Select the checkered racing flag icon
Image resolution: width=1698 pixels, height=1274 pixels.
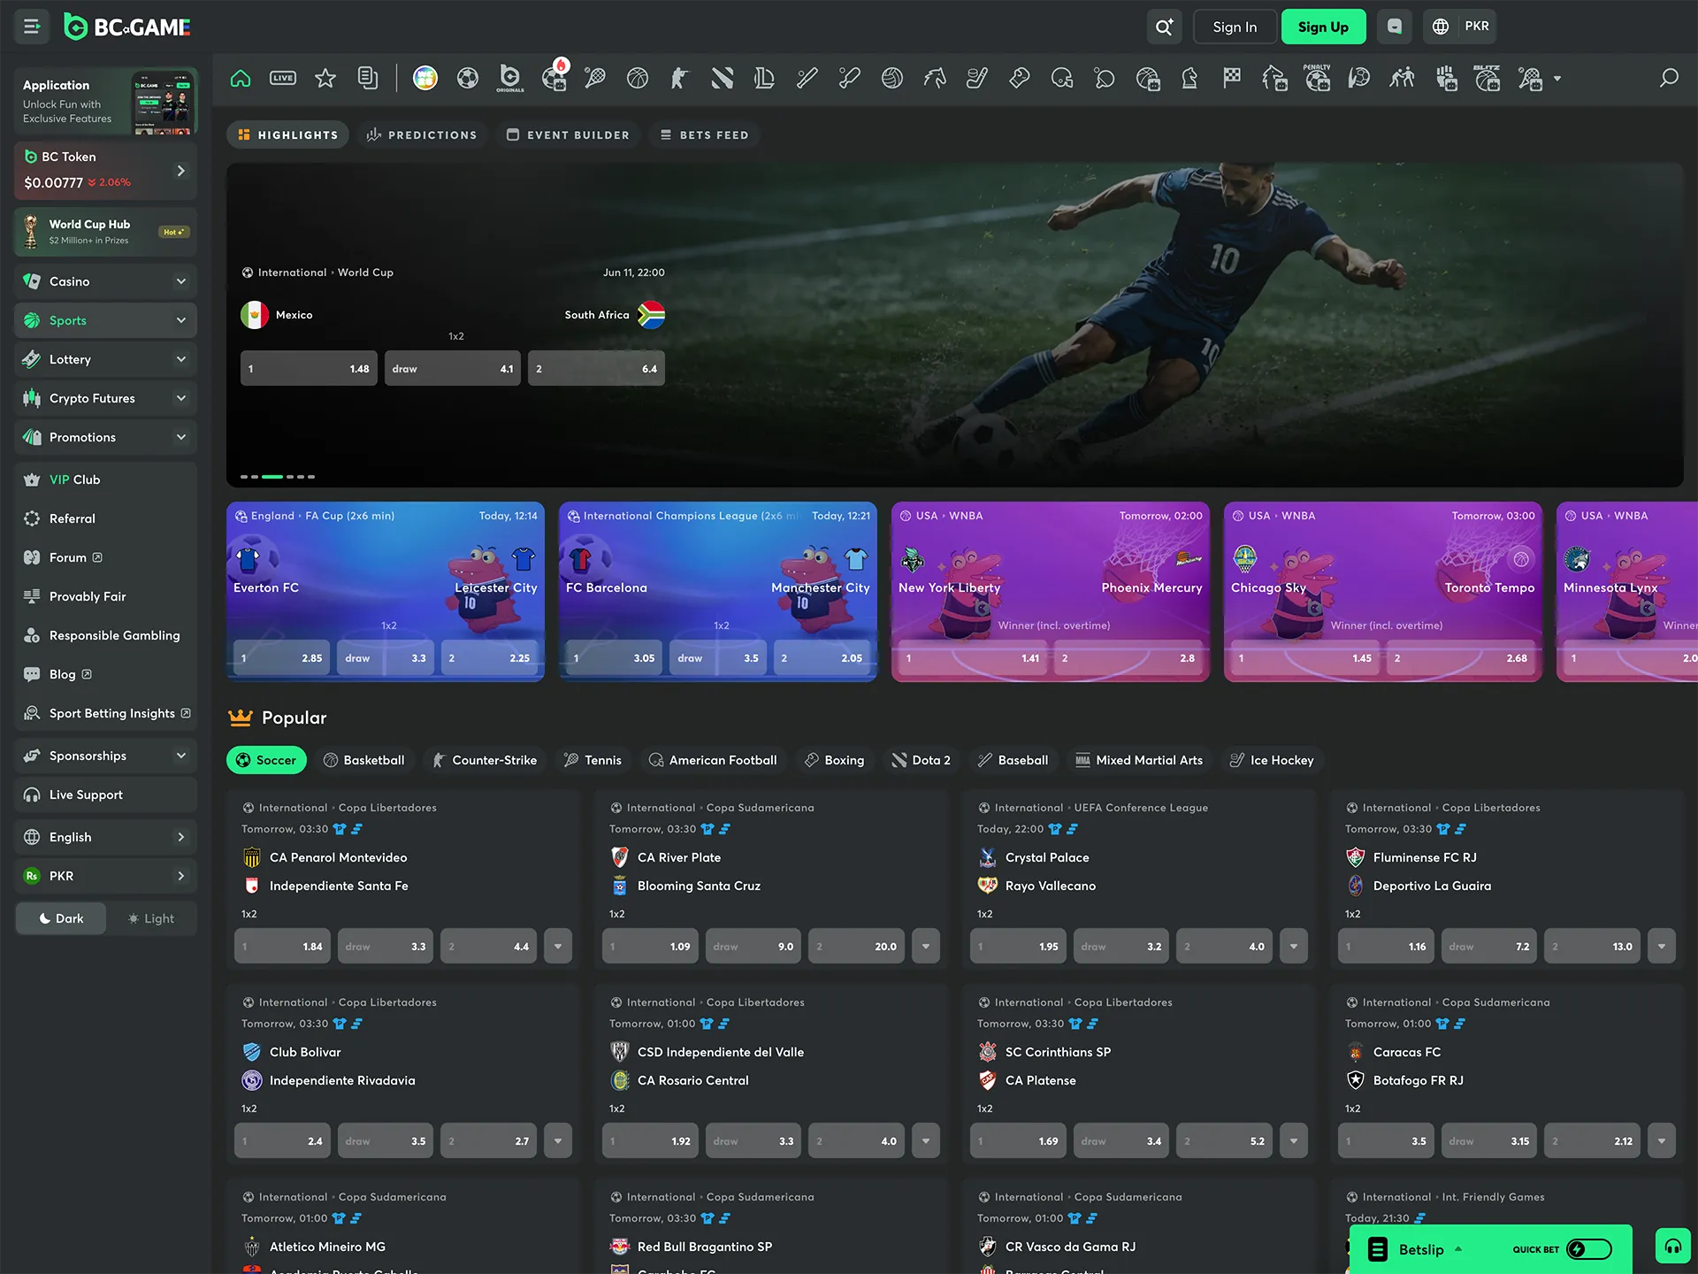point(1232,79)
